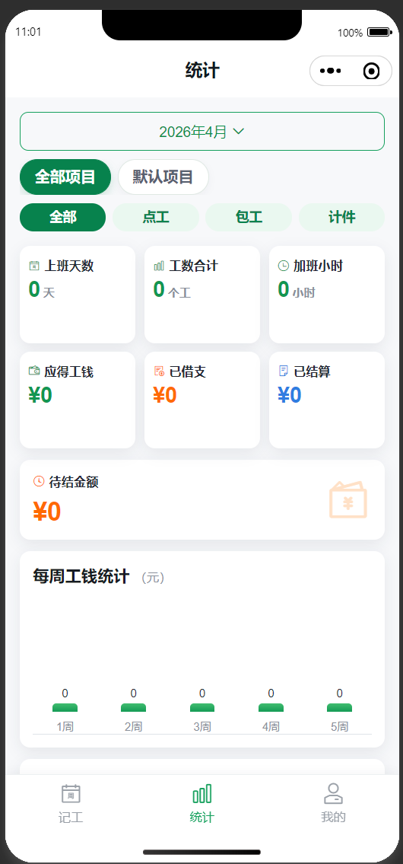Open the 待结金额 summary card
Viewport: 403px width, 864px height.
coord(202,500)
